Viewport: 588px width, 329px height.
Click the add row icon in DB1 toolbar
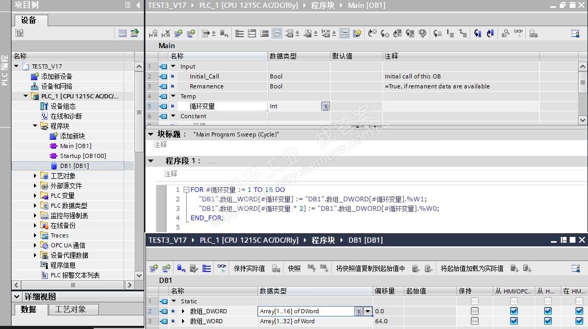pyautogui.click(x=166, y=268)
